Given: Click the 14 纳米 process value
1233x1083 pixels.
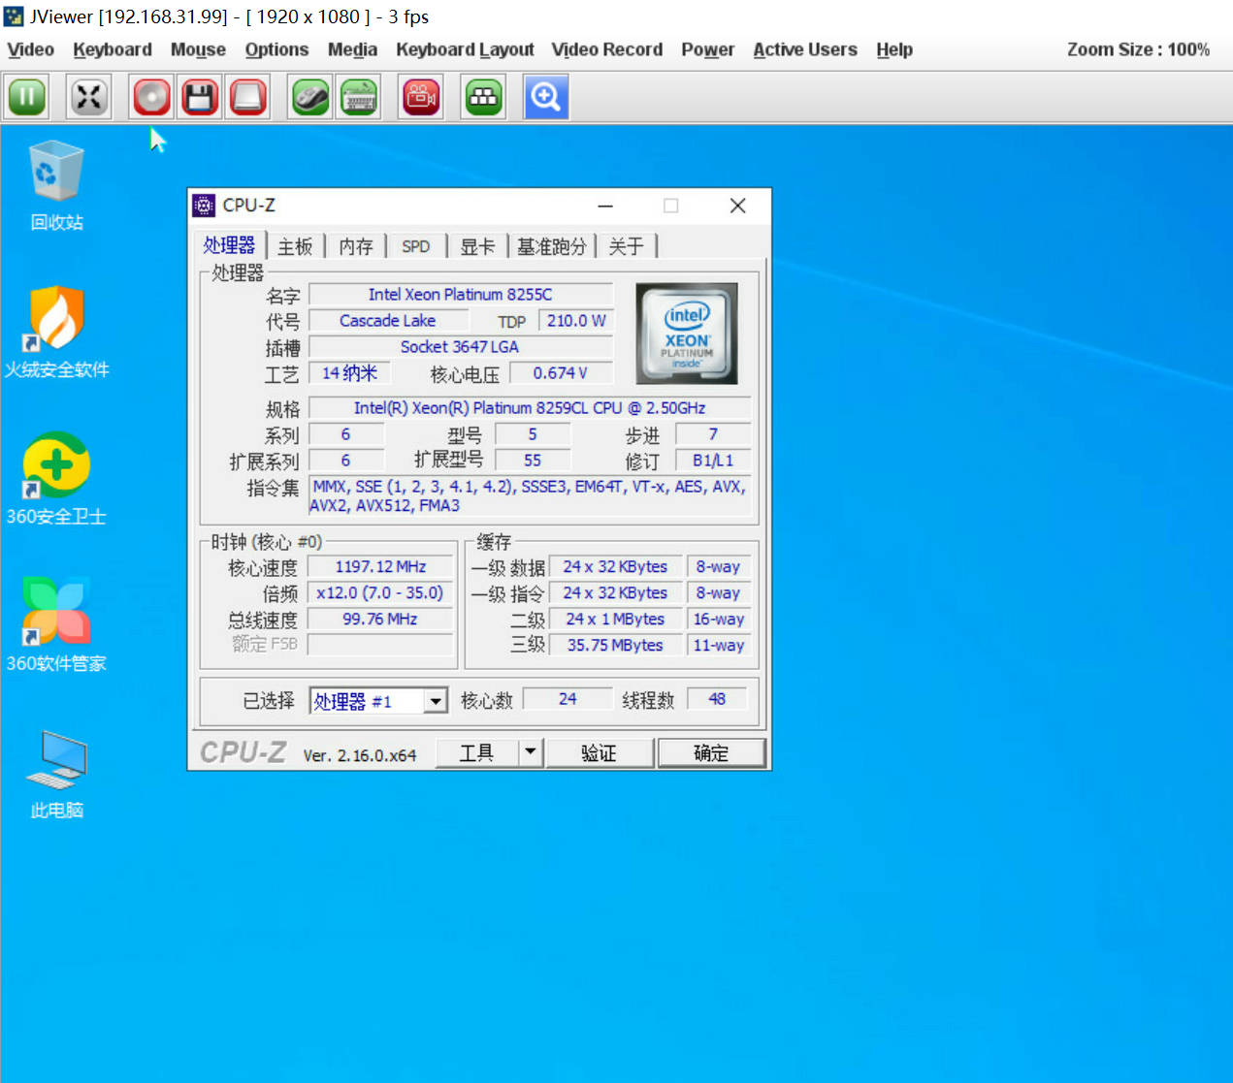Looking at the screenshot, I should 349,373.
